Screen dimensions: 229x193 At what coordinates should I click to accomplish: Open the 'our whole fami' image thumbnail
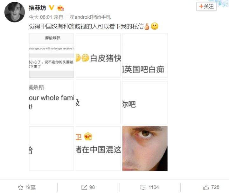[x=52, y=102]
